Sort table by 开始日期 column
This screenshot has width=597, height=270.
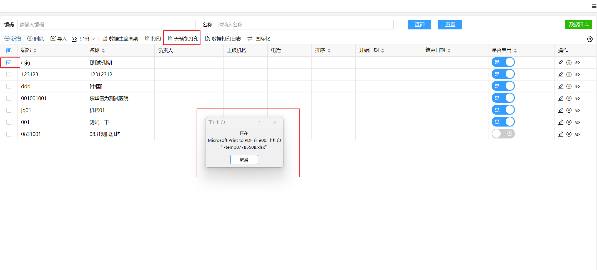pyautogui.click(x=383, y=51)
